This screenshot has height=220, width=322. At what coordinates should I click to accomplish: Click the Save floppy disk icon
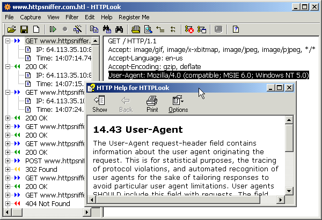click(24, 29)
